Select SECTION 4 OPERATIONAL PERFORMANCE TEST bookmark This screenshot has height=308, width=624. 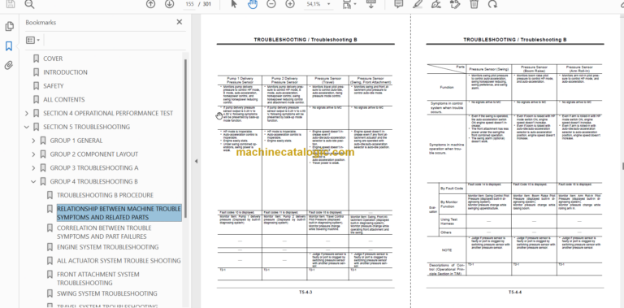[x=108, y=114]
